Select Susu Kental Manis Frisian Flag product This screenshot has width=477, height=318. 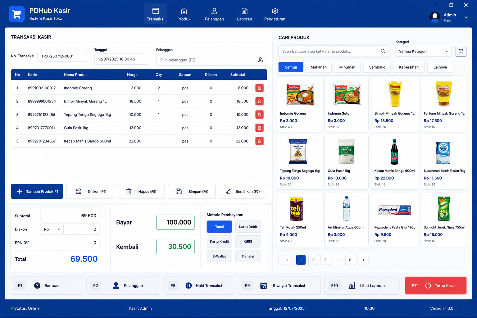[x=444, y=162]
